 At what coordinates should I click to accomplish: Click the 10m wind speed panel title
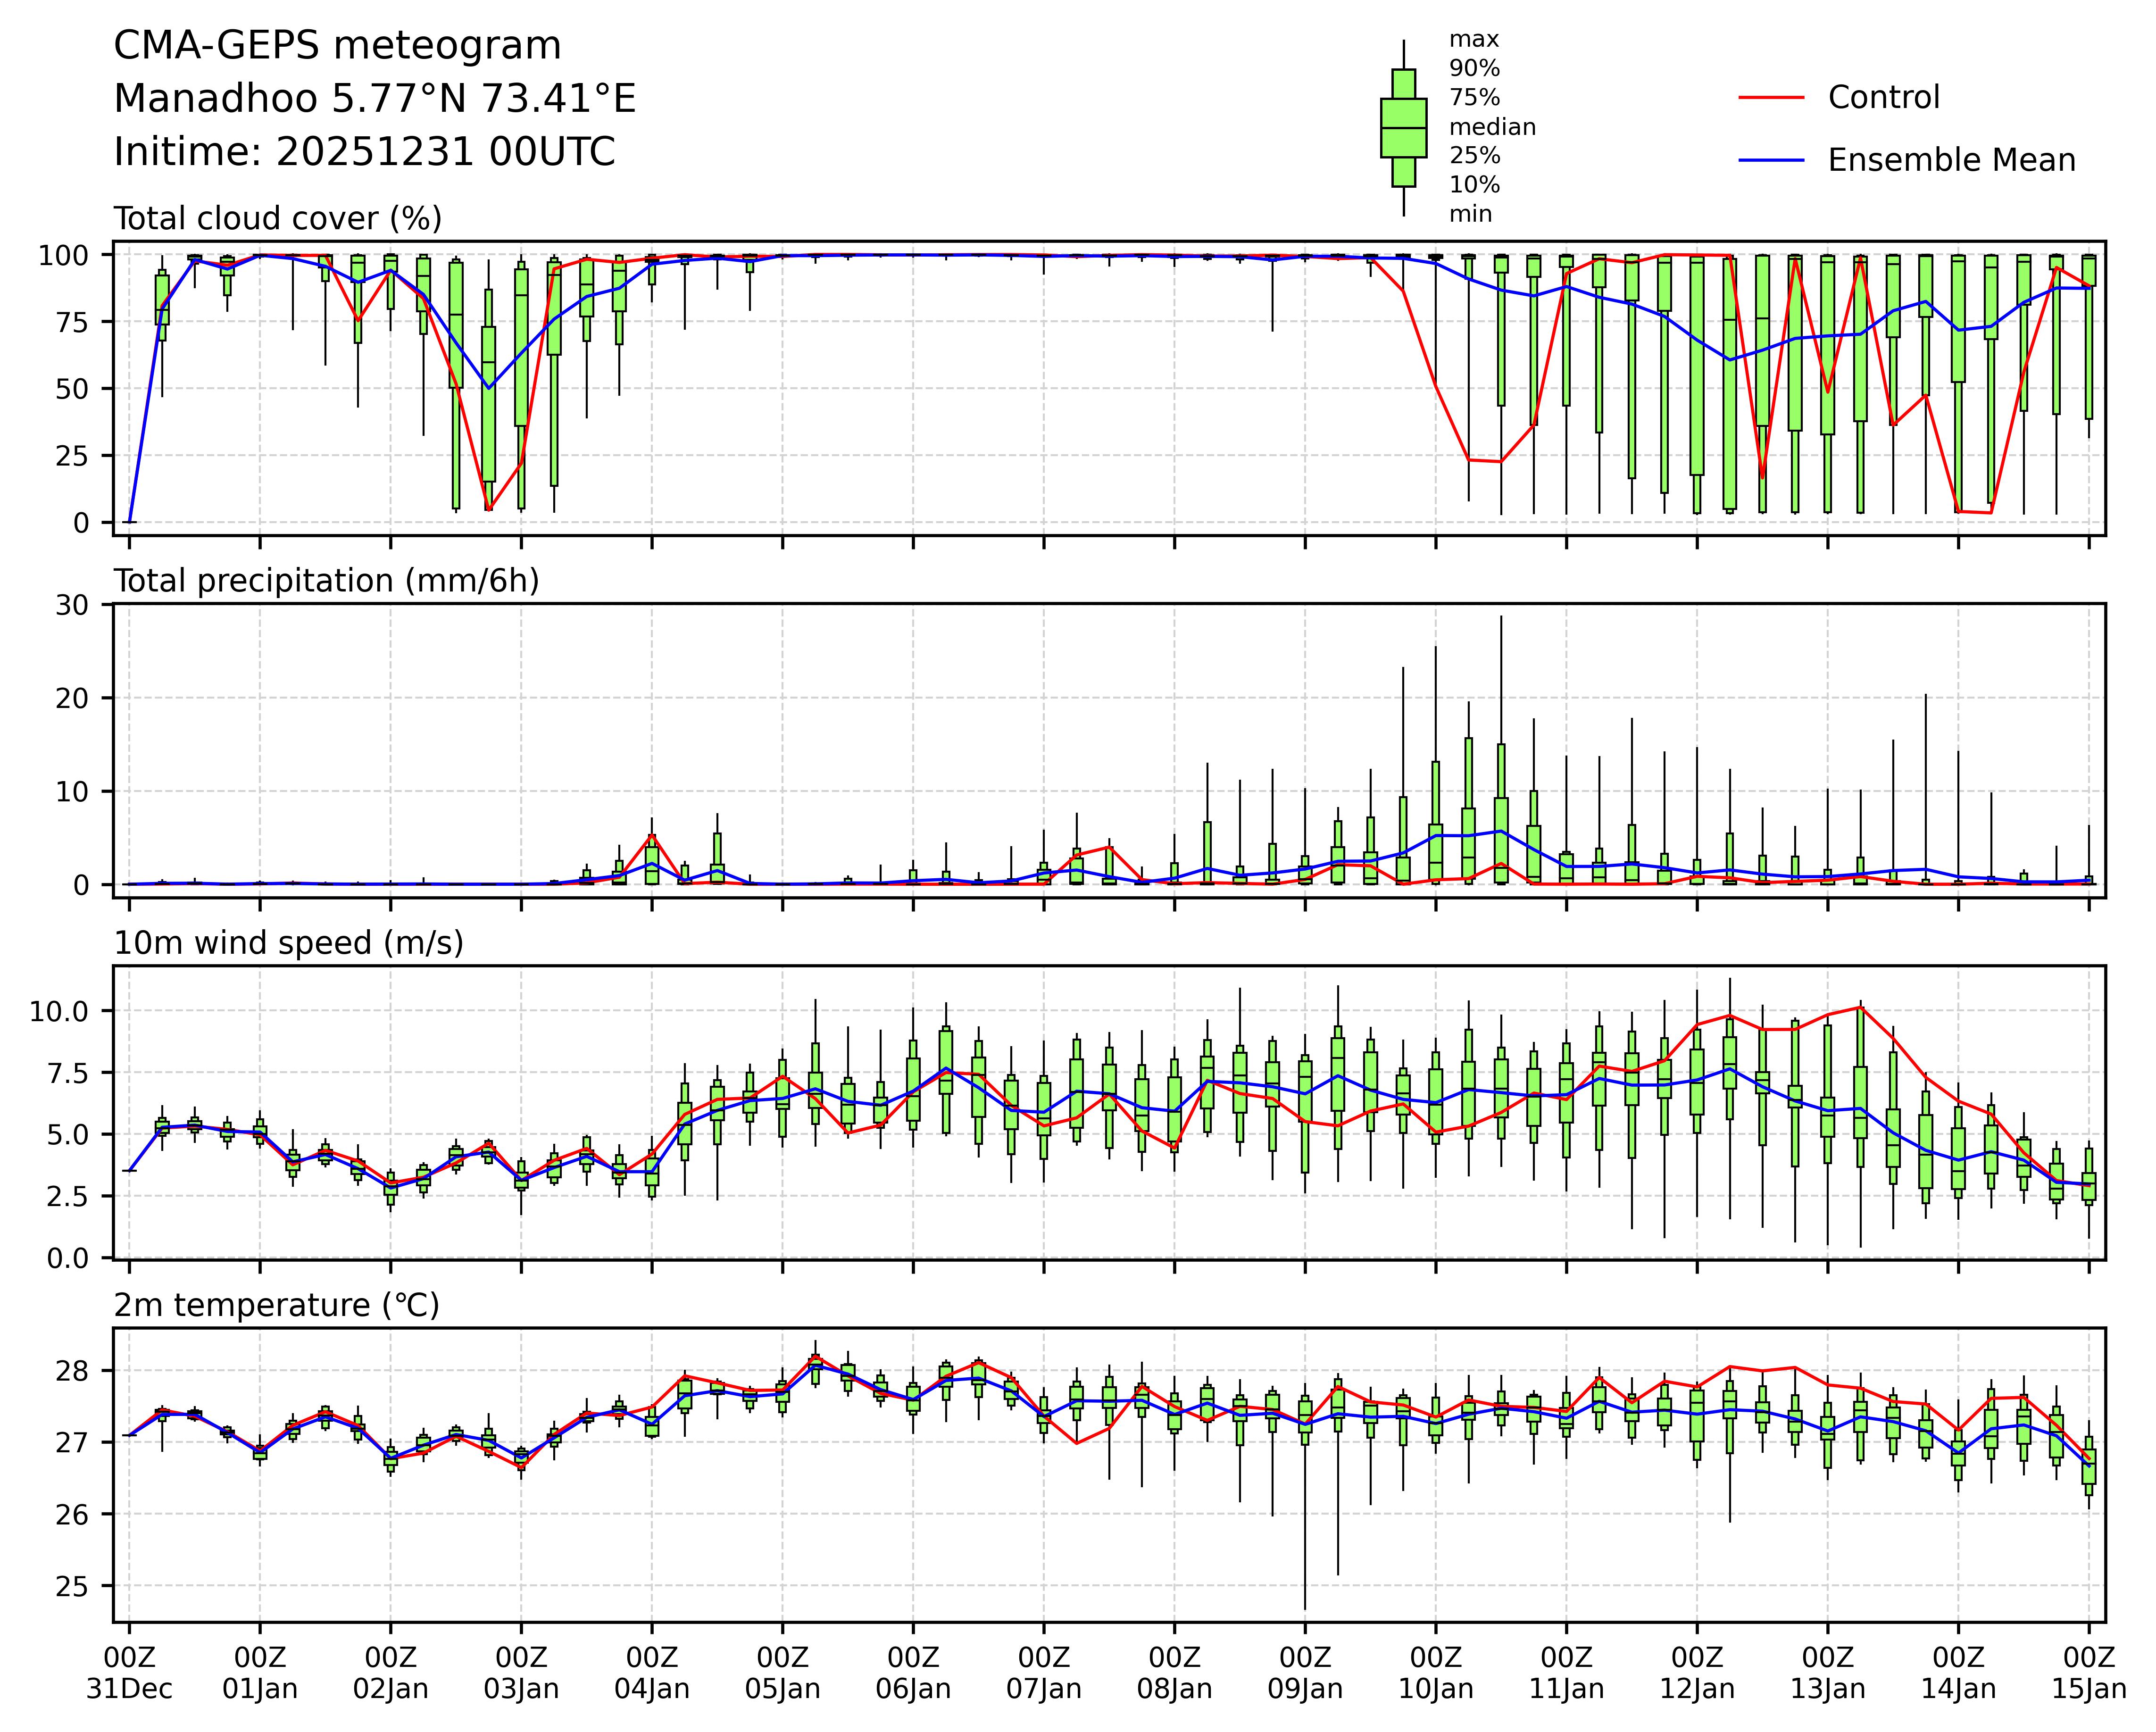[x=288, y=943]
